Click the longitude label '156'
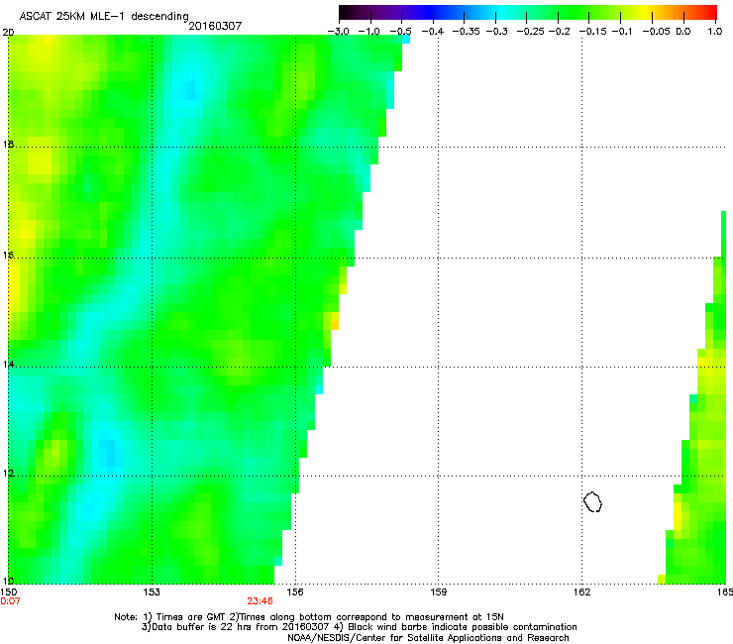The width and height of the screenshot is (733, 644). click(295, 592)
